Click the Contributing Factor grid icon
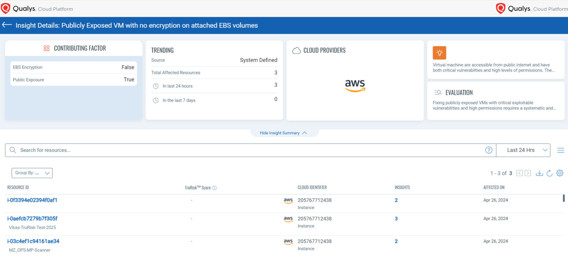568x257 pixels. (46, 48)
